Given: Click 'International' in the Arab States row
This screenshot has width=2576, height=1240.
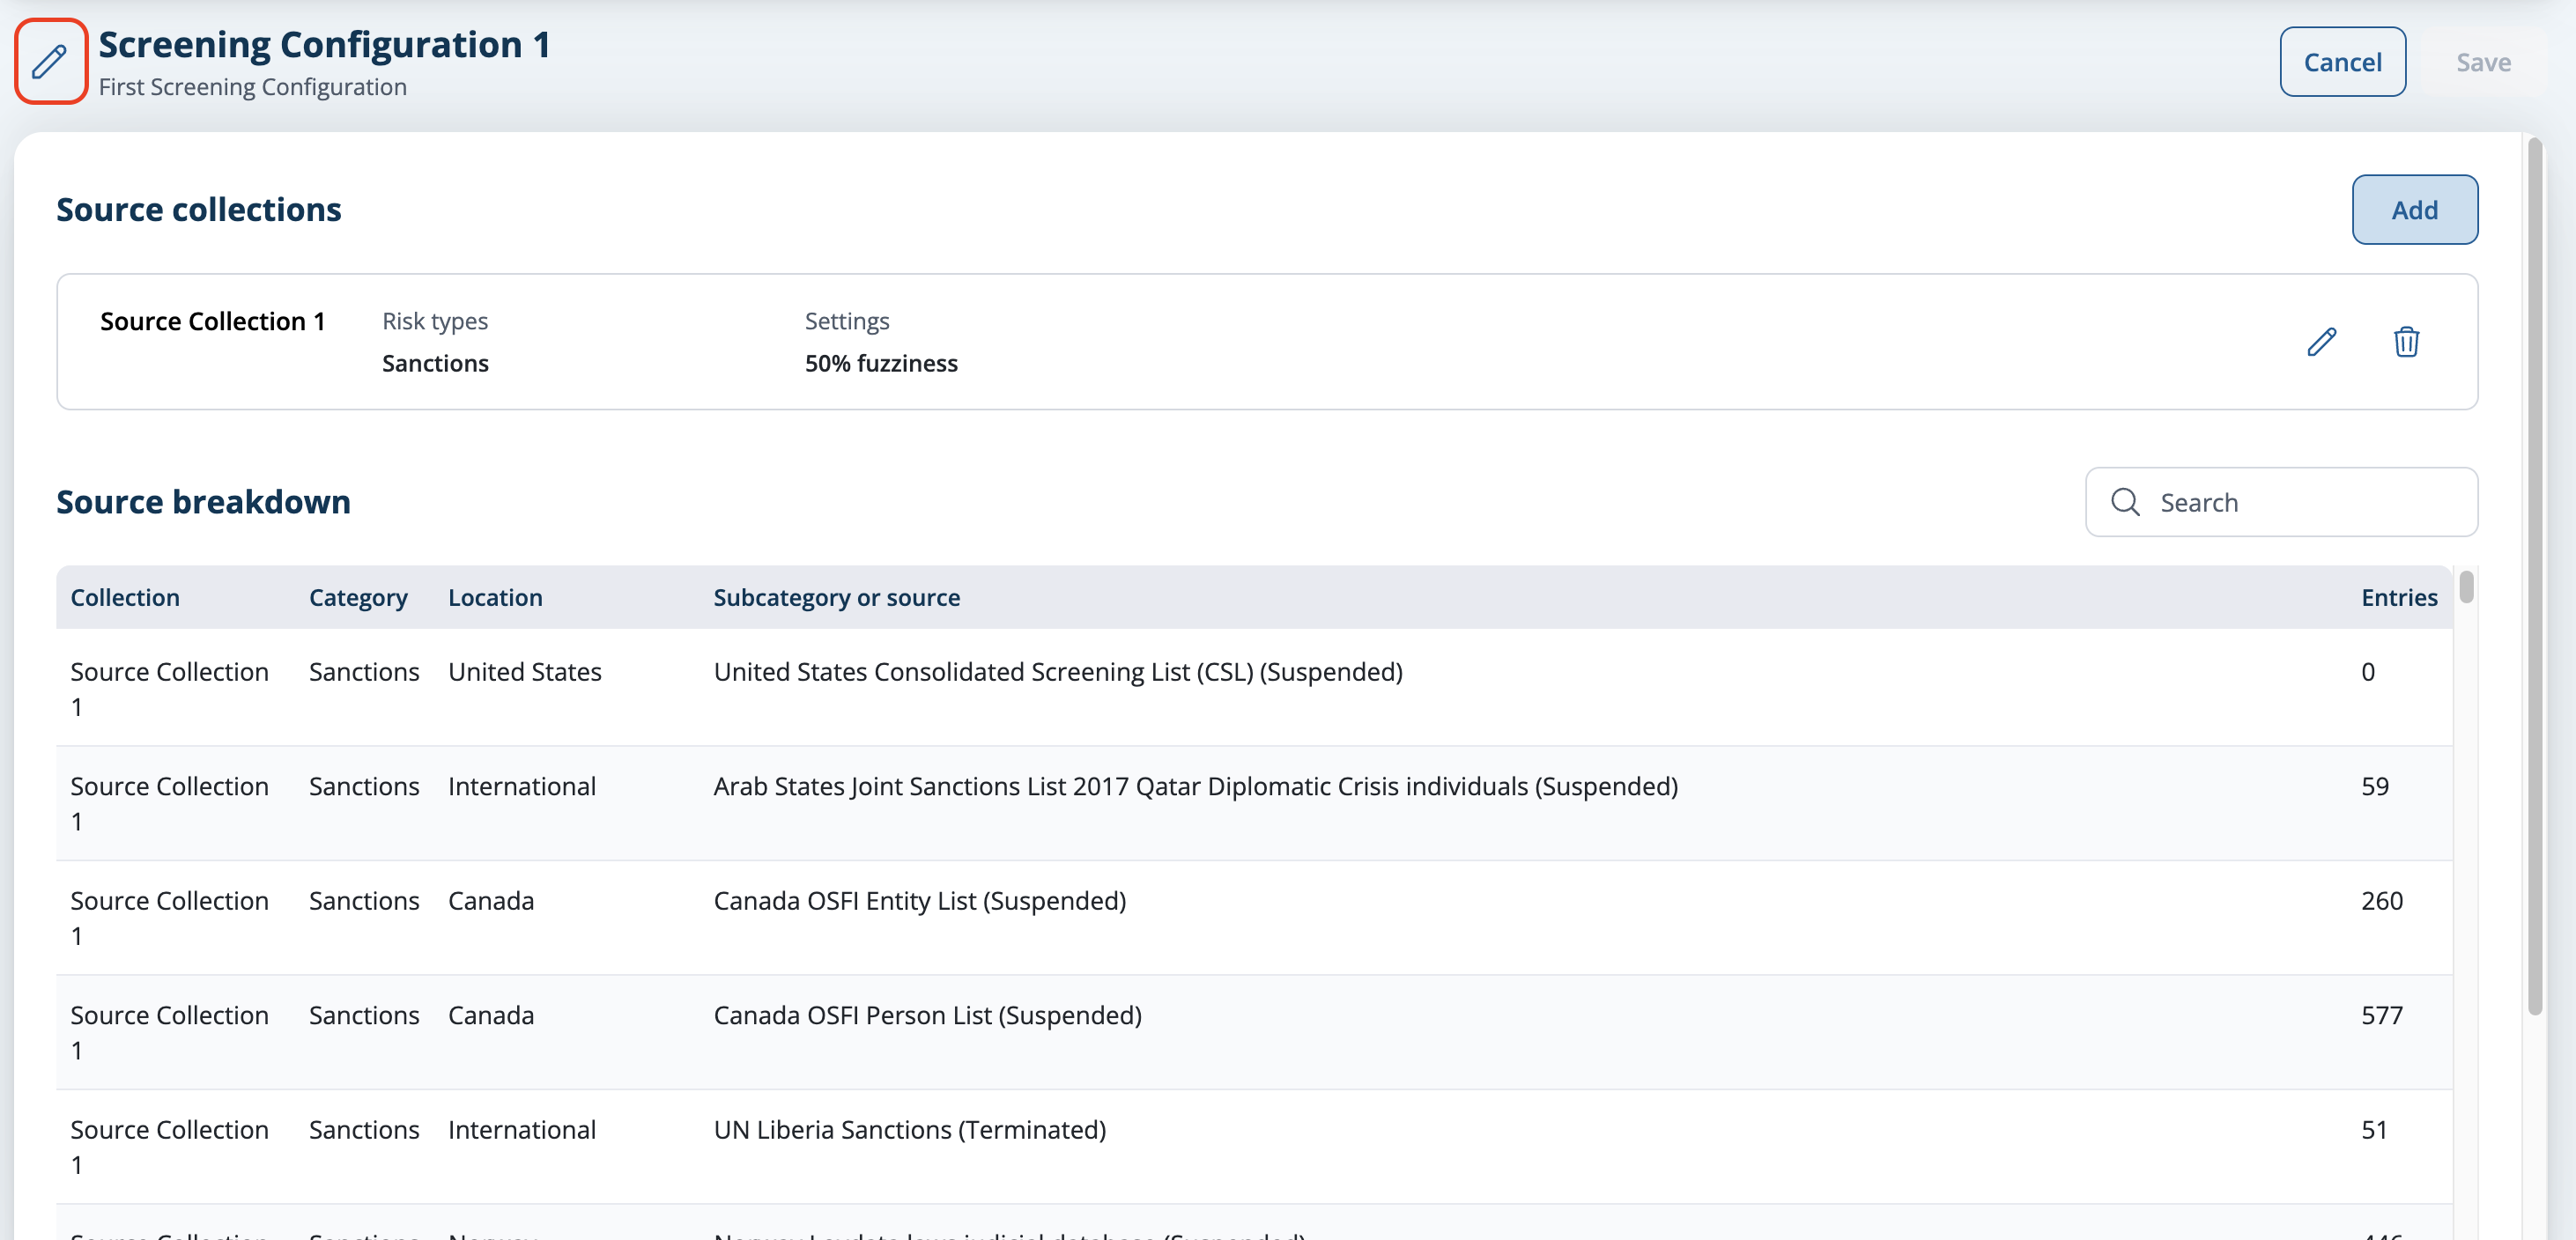Looking at the screenshot, I should [x=521, y=787].
